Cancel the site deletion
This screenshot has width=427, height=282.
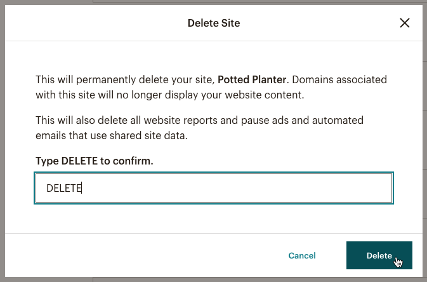302,255
